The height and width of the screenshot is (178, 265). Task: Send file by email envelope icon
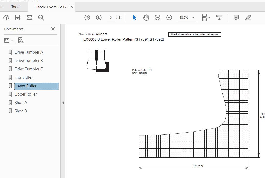pyautogui.click(x=29, y=18)
